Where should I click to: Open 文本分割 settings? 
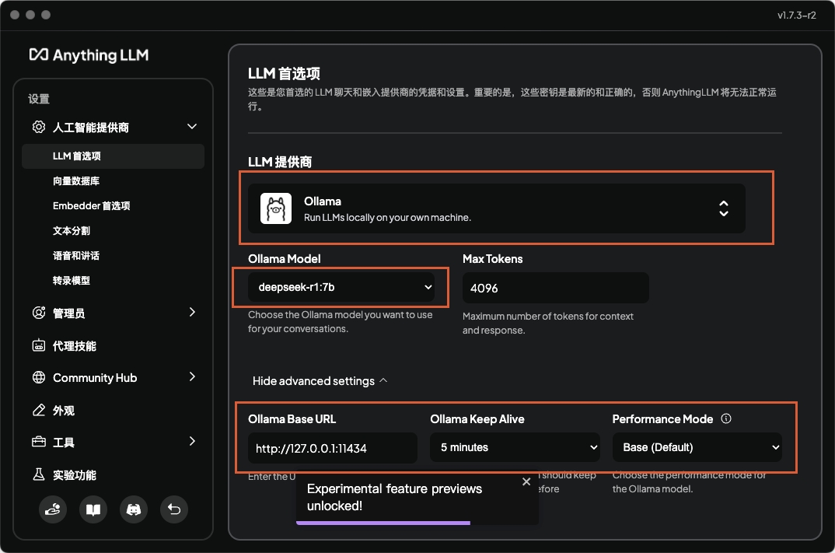pos(72,231)
